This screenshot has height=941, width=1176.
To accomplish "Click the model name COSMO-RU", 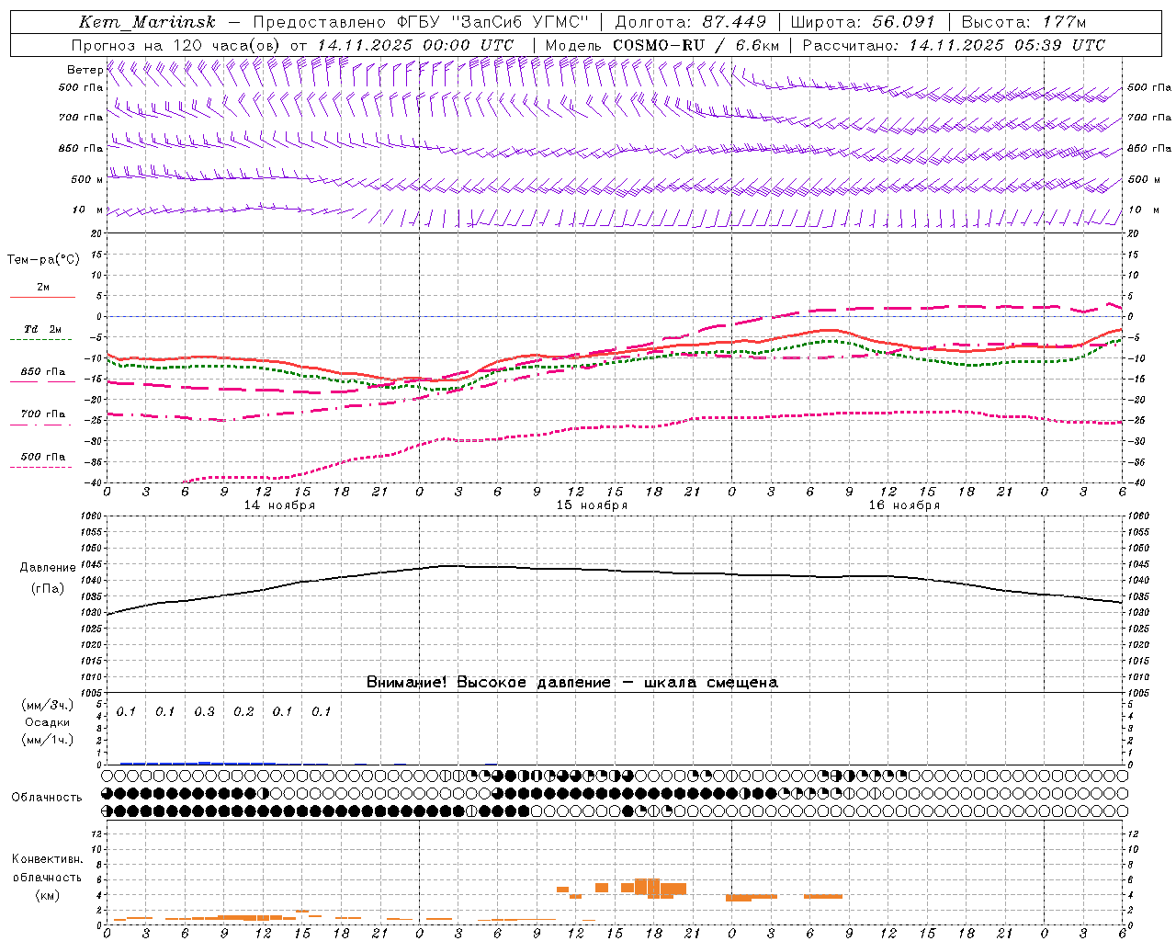I will [661, 45].
